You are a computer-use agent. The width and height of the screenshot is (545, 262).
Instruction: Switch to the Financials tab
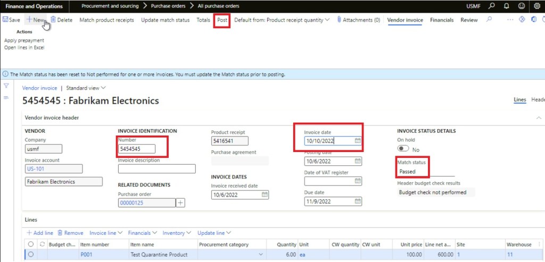pyautogui.click(x=442, y=20)
